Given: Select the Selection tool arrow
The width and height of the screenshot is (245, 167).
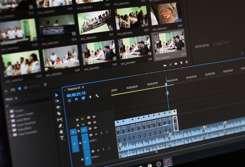Looking at the screenshot, I should 57,95.
